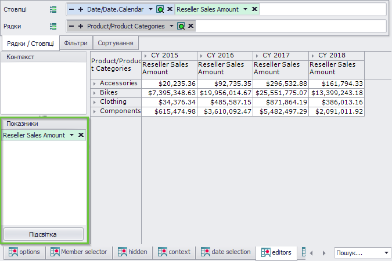Select Product/Product Categories table header
392x261 pixels.
(x=116, y=65)
